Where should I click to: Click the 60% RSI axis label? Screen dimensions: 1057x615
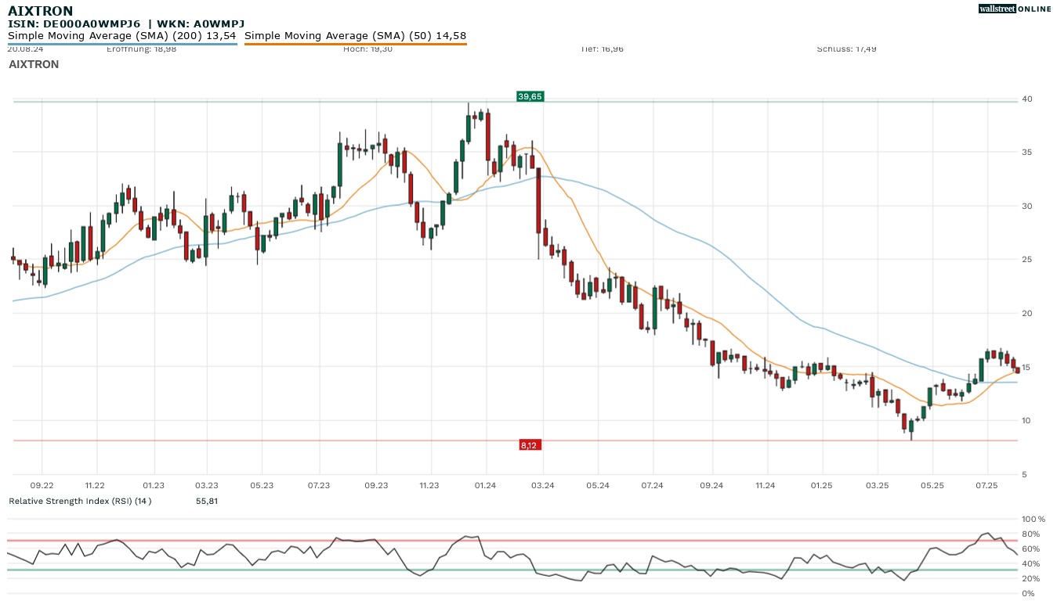click(x=1030, y=548)
